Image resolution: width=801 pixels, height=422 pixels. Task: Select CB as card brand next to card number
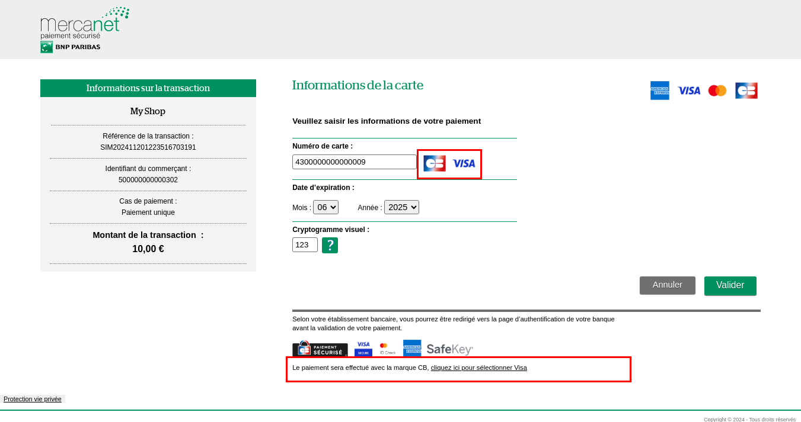pos(434,163)
